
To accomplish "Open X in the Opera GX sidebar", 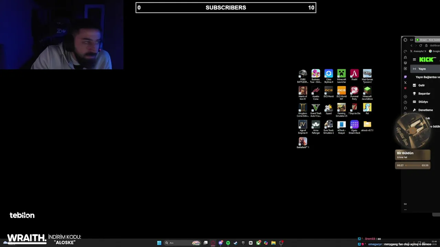I will [x=405, y=82].
